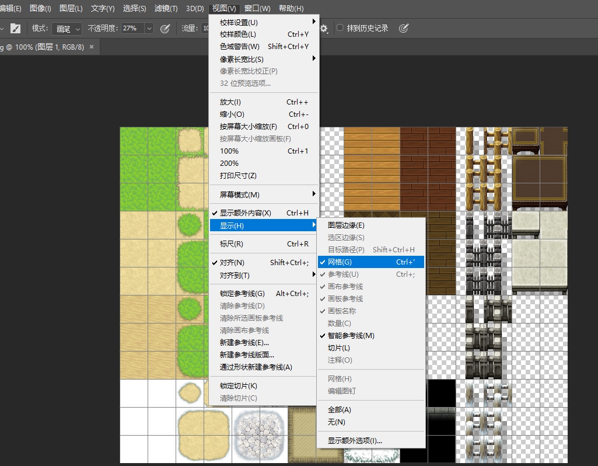Click 新建参考线(E)... menu entry
The image size is (598, 466).
coord(264,343)
